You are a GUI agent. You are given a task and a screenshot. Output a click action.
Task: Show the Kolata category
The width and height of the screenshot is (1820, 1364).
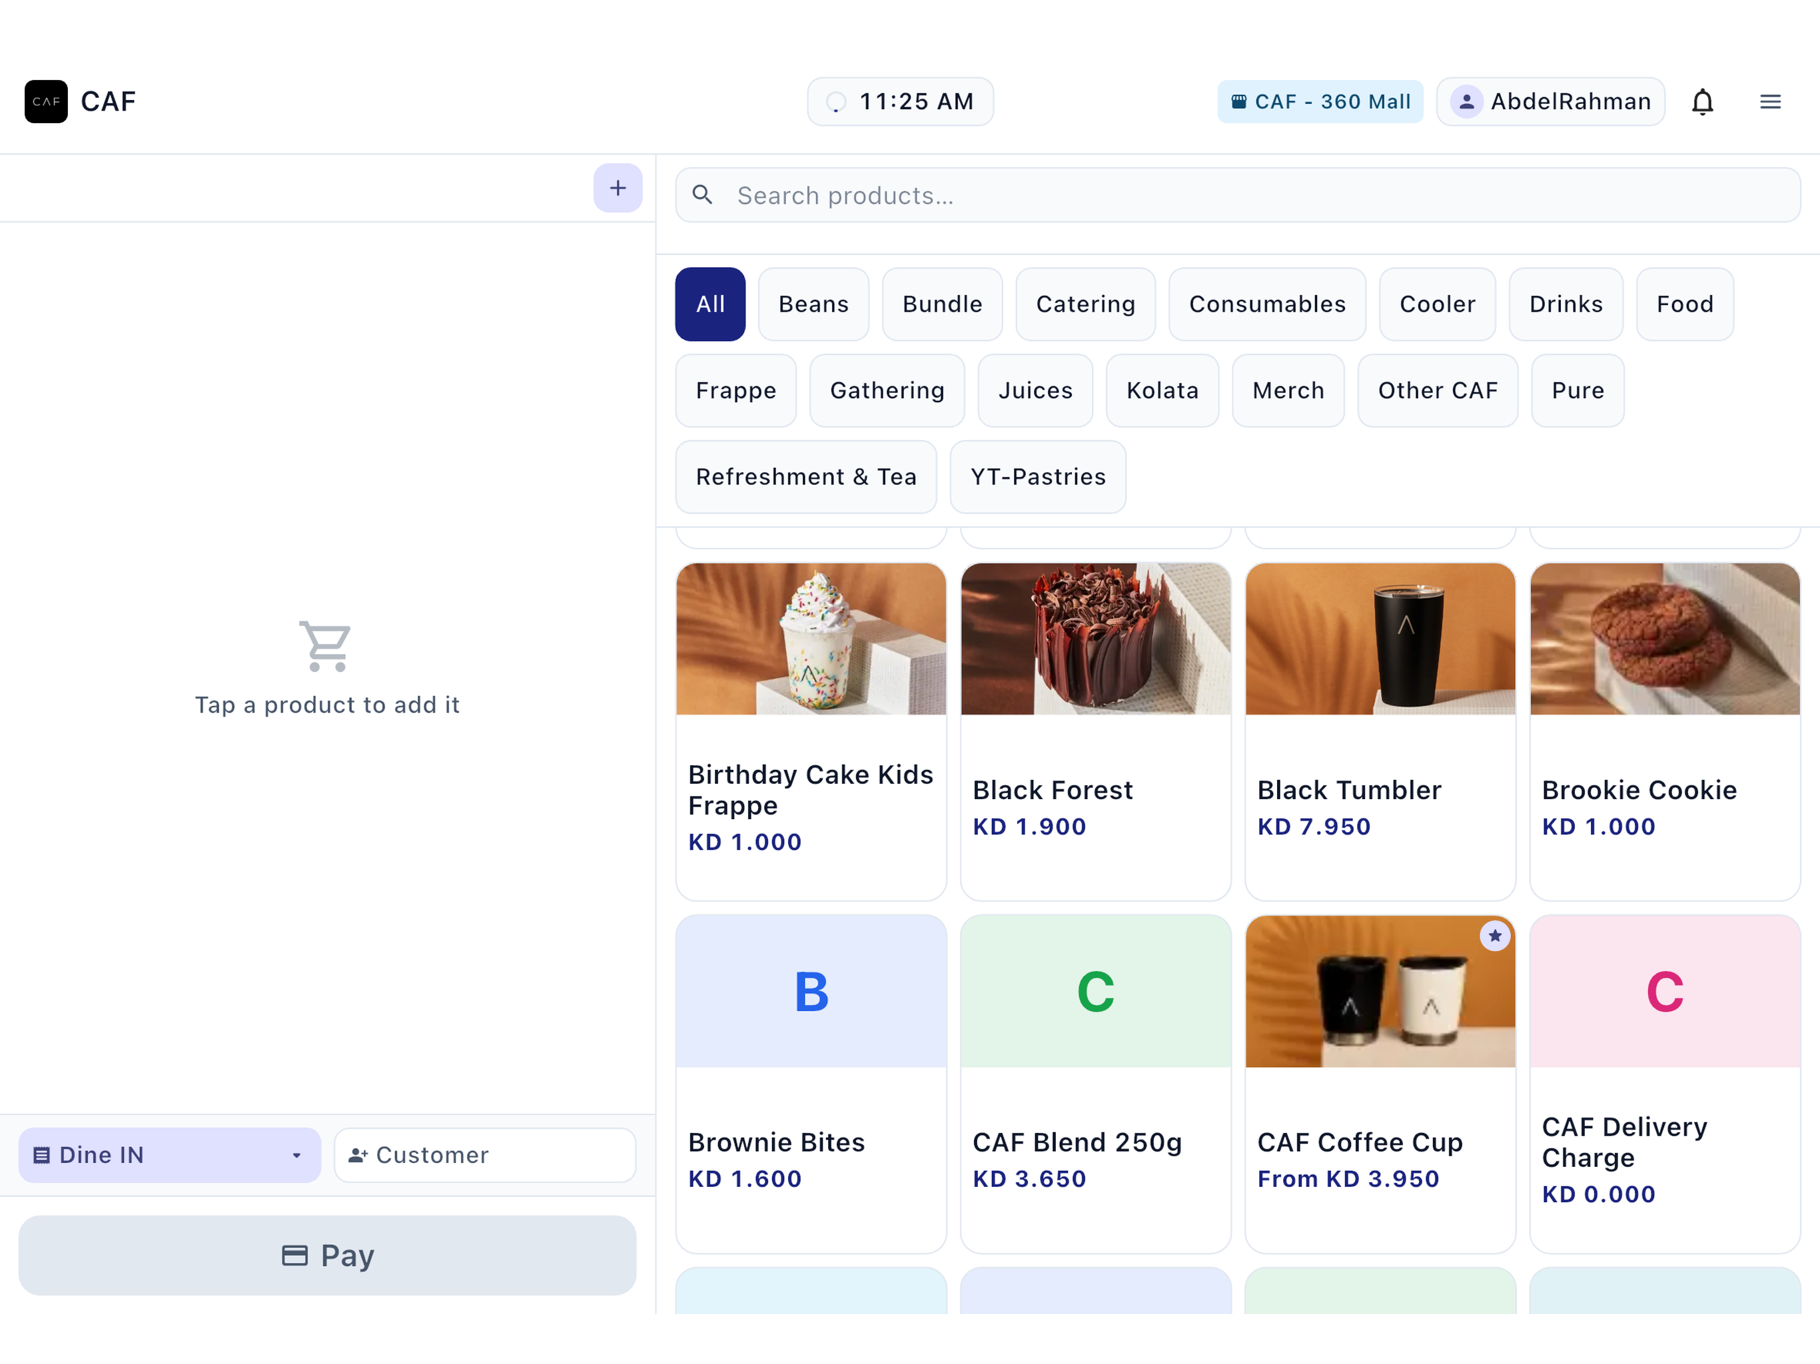pos(1162,391)
